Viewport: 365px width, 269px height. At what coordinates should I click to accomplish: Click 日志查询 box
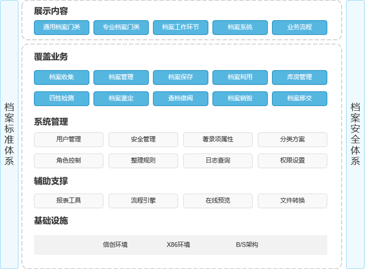218,161
